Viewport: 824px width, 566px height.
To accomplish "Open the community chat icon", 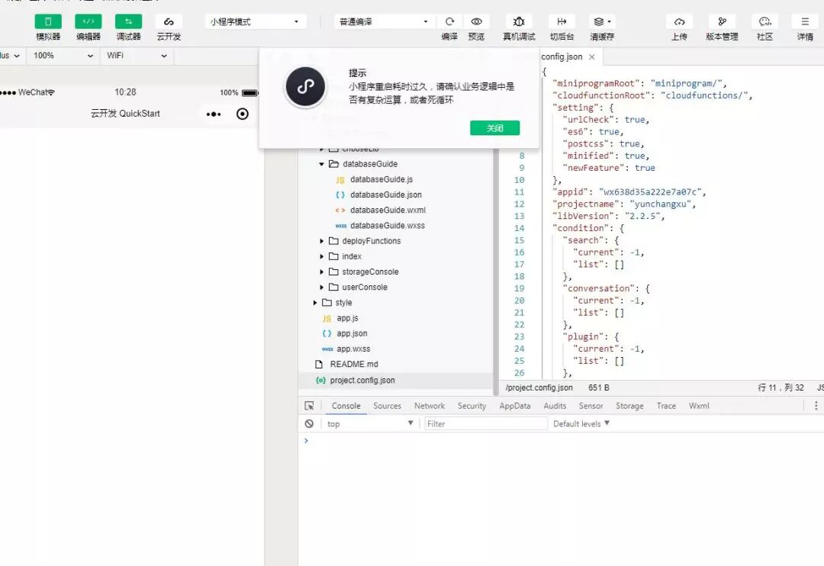I will click(764, 21).
